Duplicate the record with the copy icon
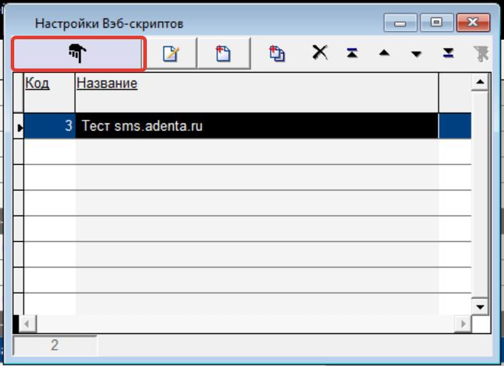The image size is (504, 366). pyautogui.click(x=277, y=54)
